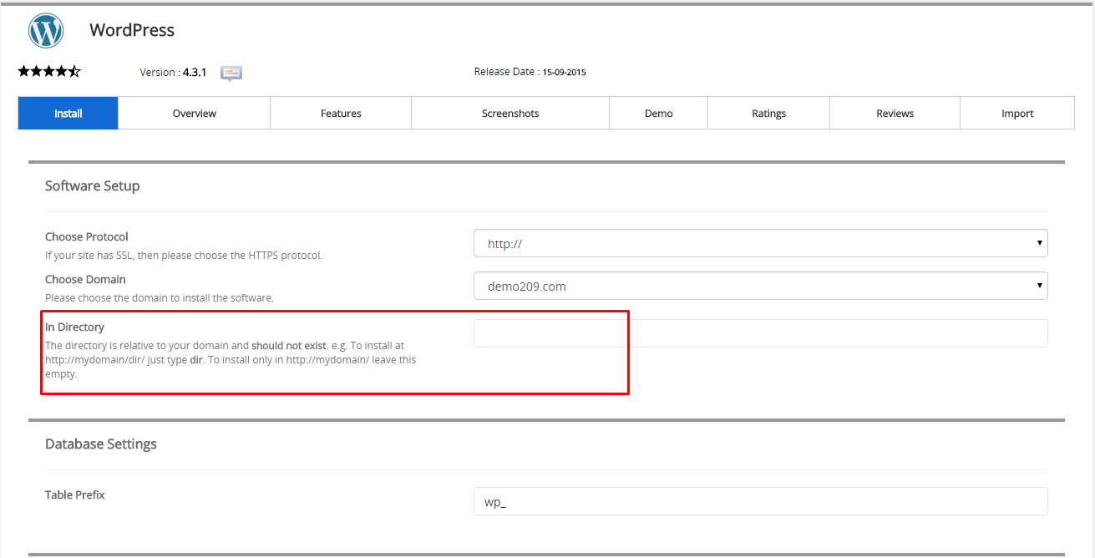Click the SSL HTTPS protocol hint text
Viewport: 1095px width, 558px height.
point(184,256)
